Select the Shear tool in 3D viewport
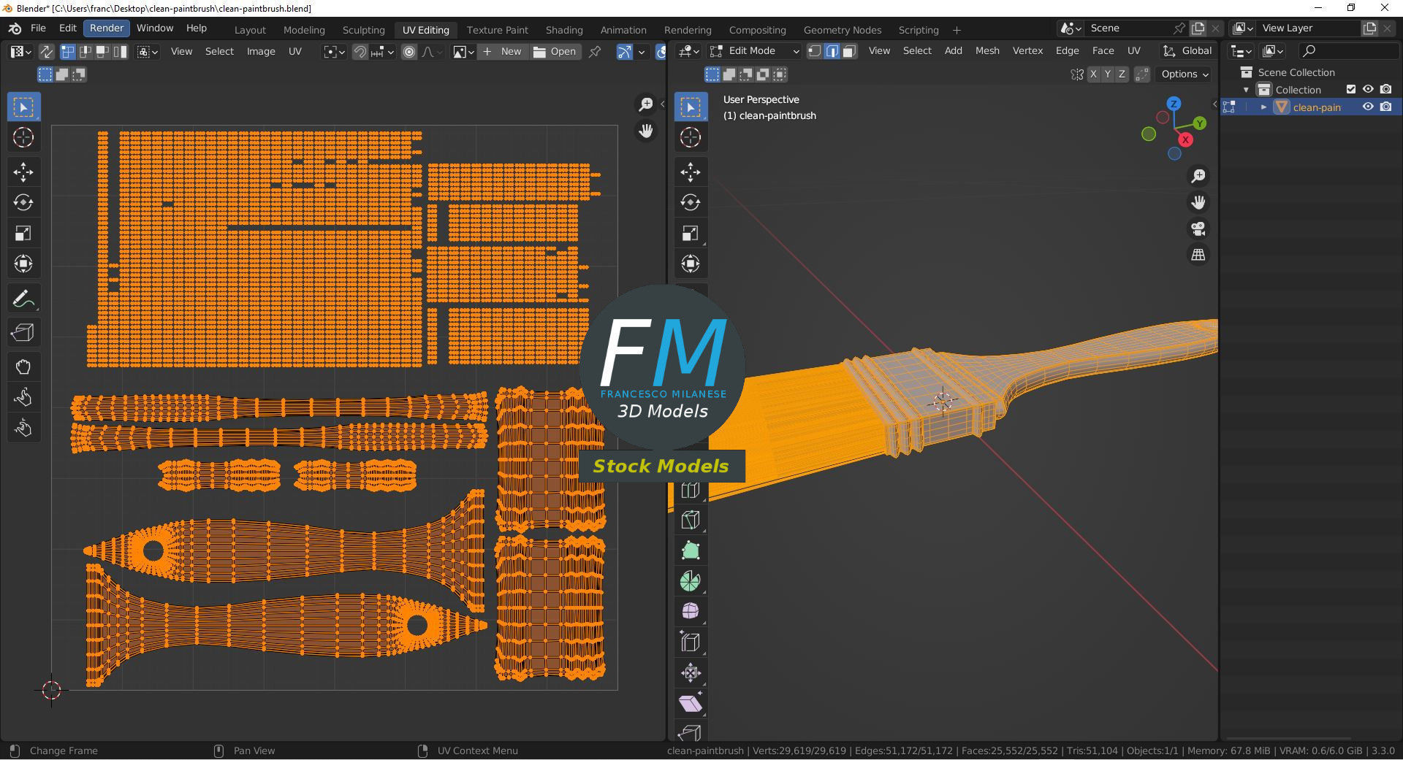This screenshot has height=760, width=1403. click(x=691, y=704)
